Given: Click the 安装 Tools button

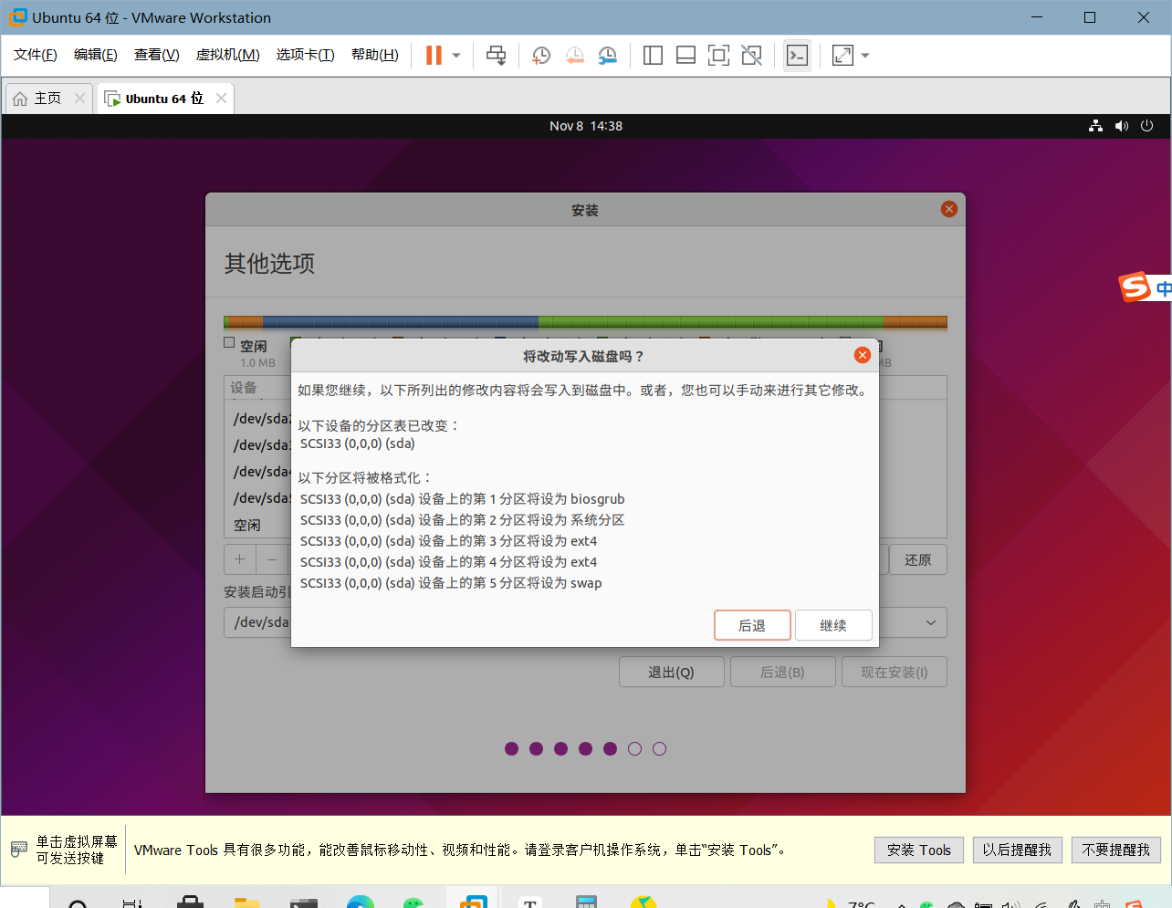Looking at the screenshot, I should point(918,850).
